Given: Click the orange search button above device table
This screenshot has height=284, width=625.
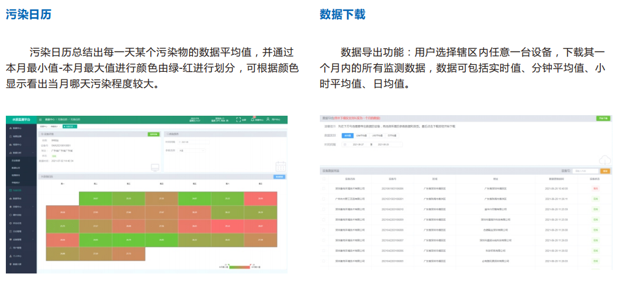Looking at the screenshot, I should point(605,171).
